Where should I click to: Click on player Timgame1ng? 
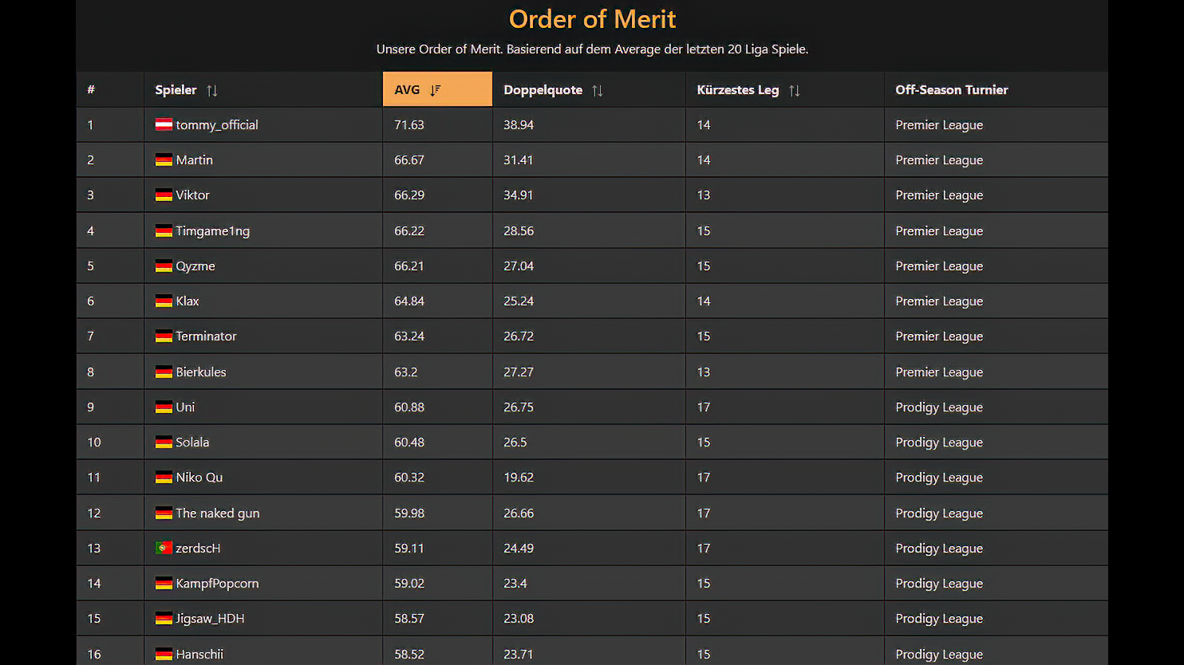point(212,230)
